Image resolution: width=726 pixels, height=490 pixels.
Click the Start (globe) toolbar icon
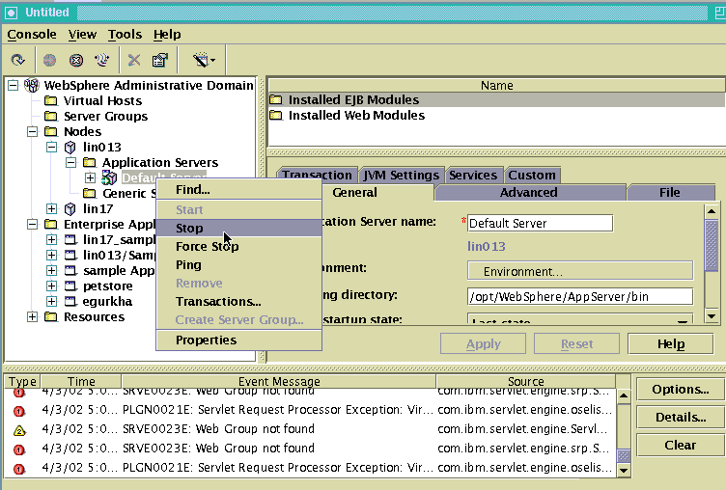coord(49,60)
